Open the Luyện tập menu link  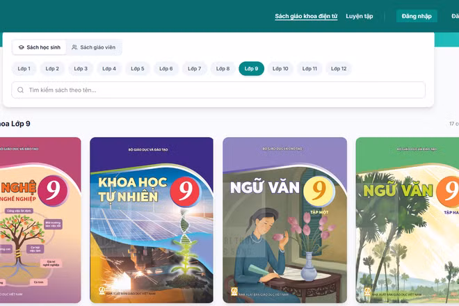(x=359, y=17)
